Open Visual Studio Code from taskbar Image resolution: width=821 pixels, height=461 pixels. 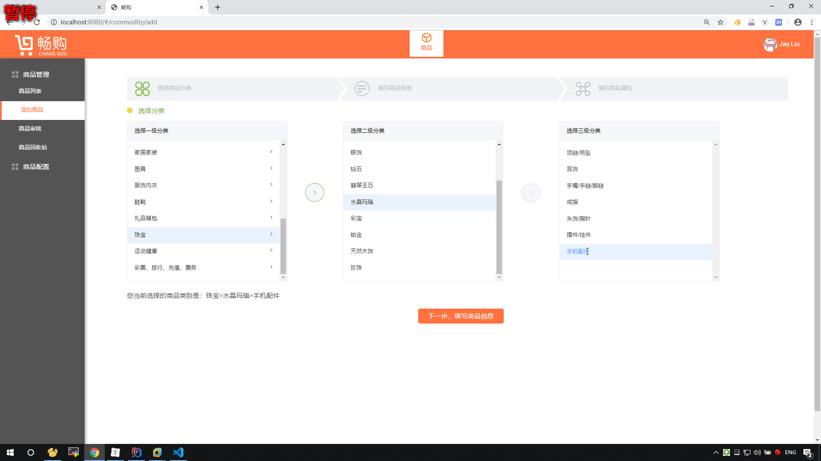pos(178,452)
